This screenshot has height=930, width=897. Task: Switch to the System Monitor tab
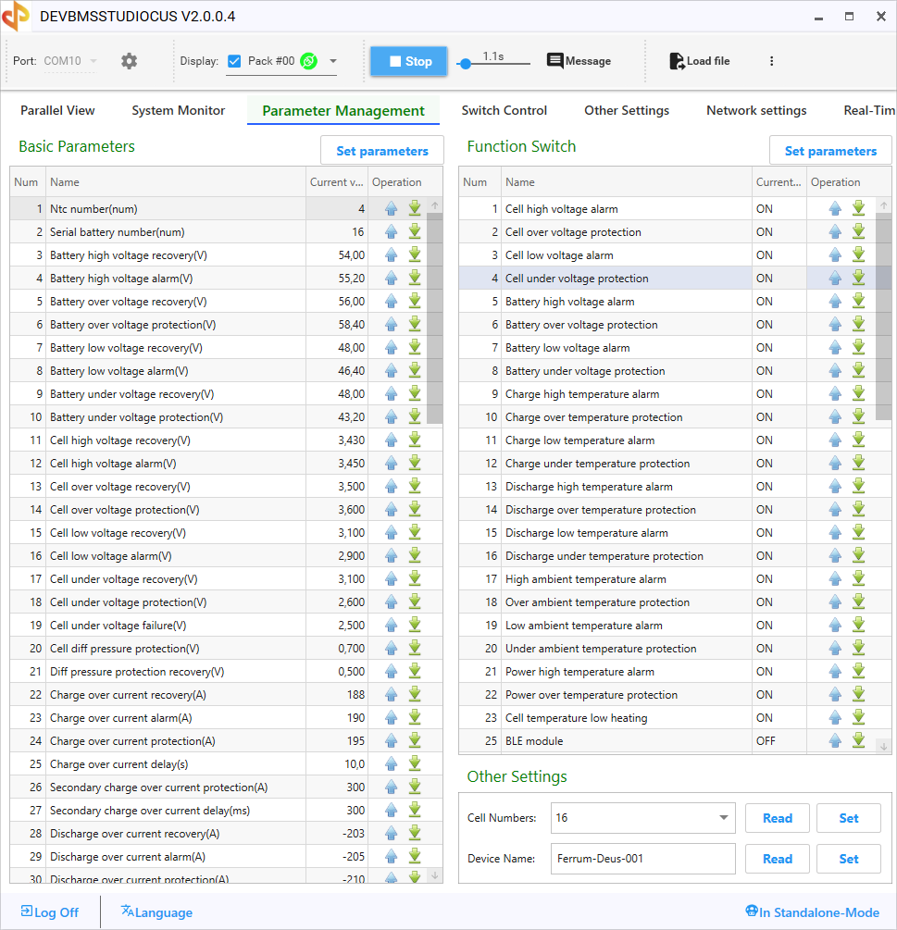click(x=178, y=110)
